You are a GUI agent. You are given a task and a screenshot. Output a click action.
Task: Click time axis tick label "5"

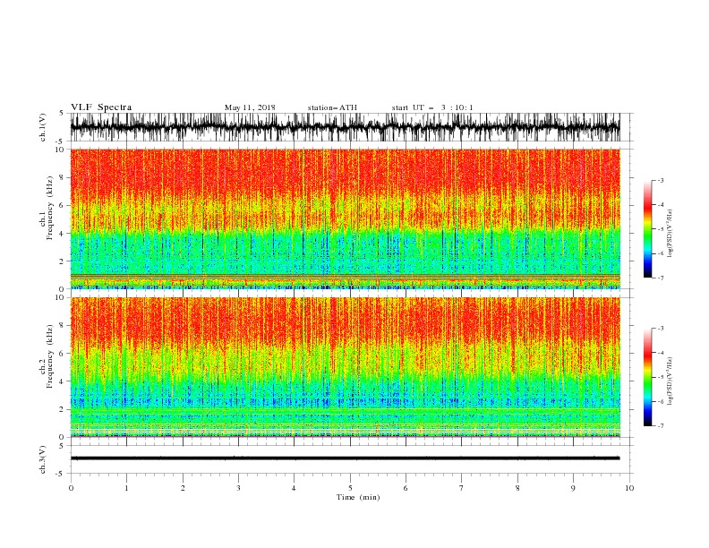pos(350,488)
